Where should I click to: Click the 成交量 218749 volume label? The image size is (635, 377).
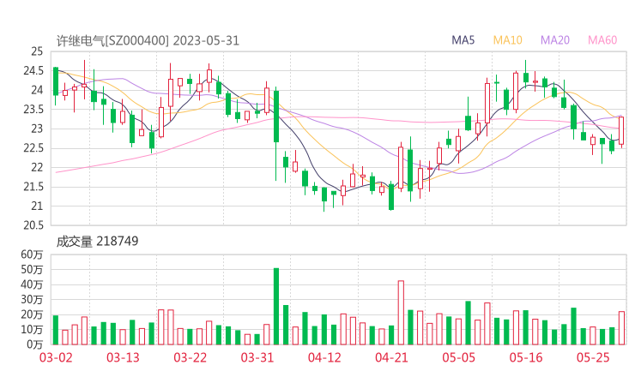(97, 242)
